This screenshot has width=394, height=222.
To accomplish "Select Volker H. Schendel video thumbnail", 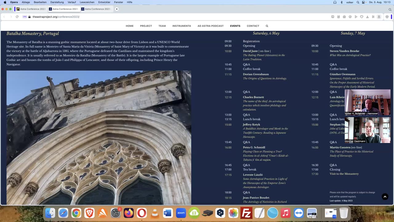I will (368, 102).
